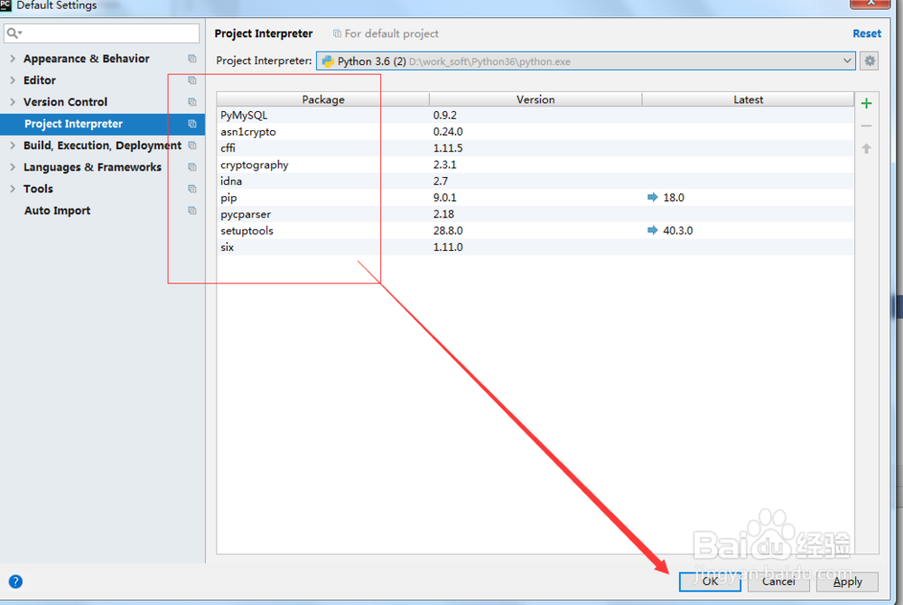
Task: Click the Package column header
Action: pos(323,99)
